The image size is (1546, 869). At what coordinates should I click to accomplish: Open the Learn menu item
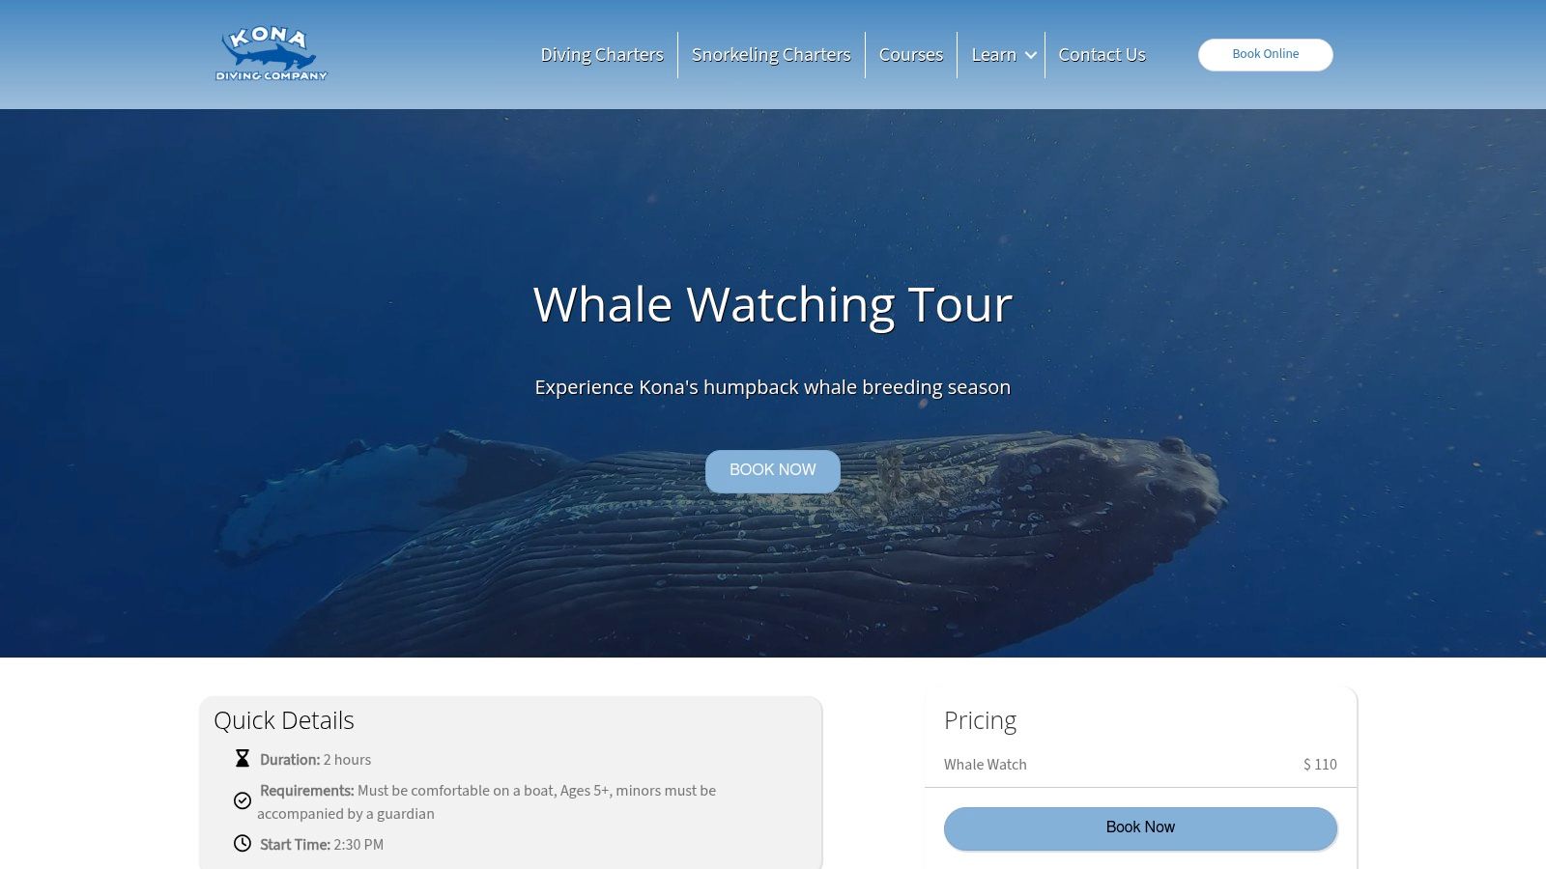(x=993, y=55)
